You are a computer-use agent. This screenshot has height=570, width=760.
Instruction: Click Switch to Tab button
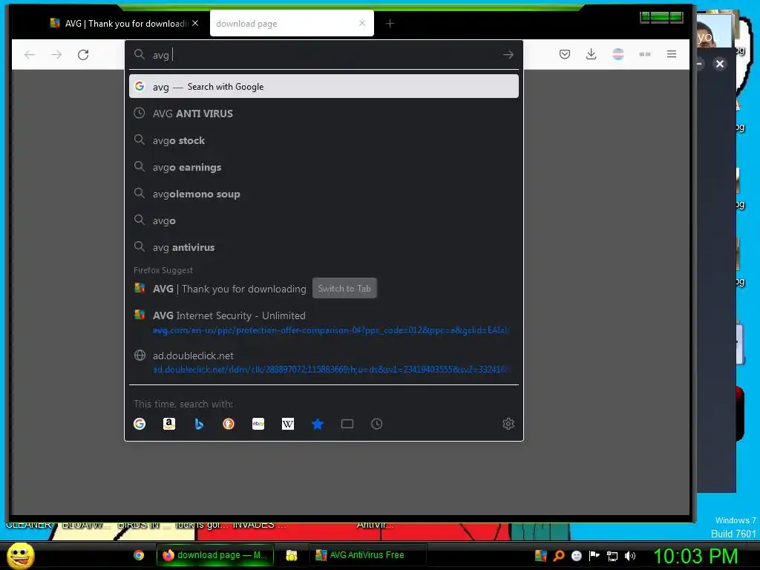point(344,289)
